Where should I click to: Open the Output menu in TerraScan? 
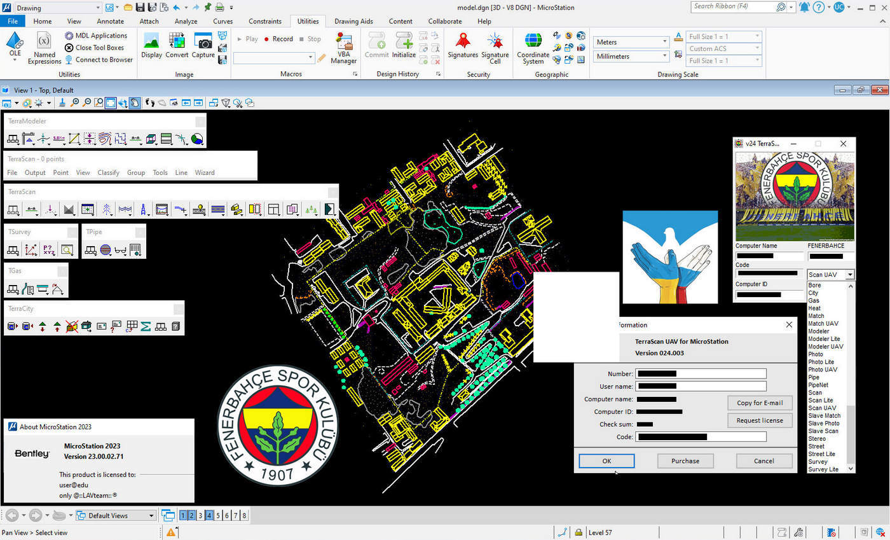tap(35, 172)
